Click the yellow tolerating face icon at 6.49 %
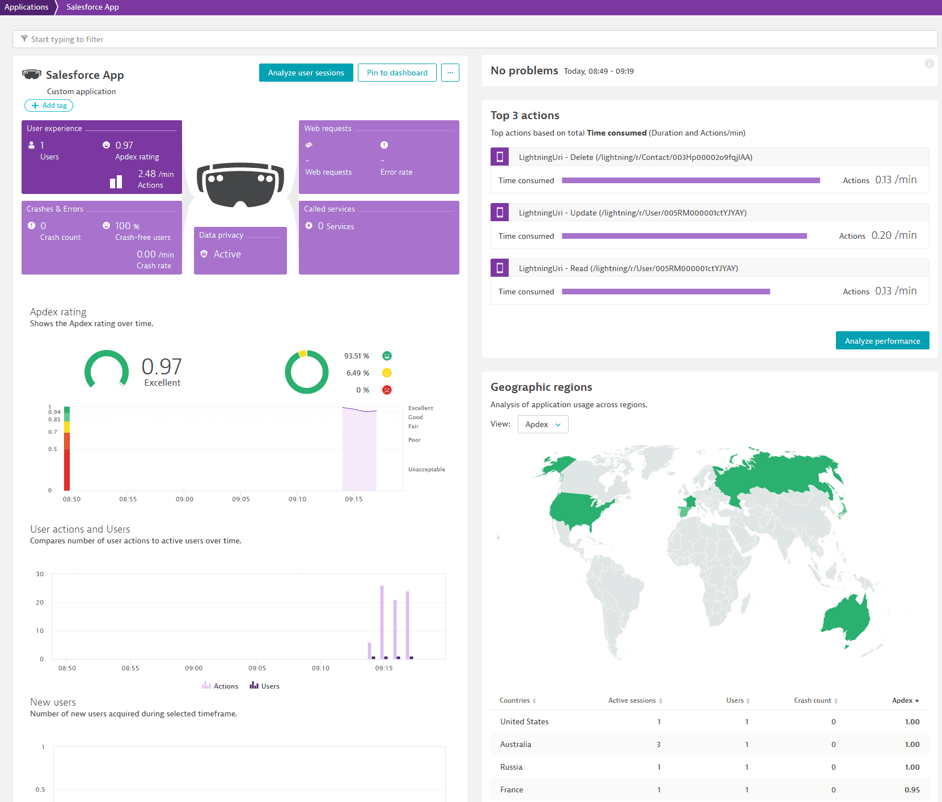Screen dimensions: 942x802 [387, 373]
